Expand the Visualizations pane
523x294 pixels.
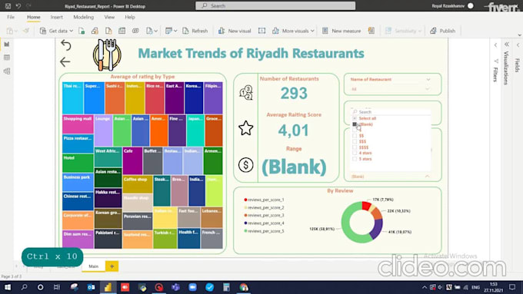[x=507, y=44]
